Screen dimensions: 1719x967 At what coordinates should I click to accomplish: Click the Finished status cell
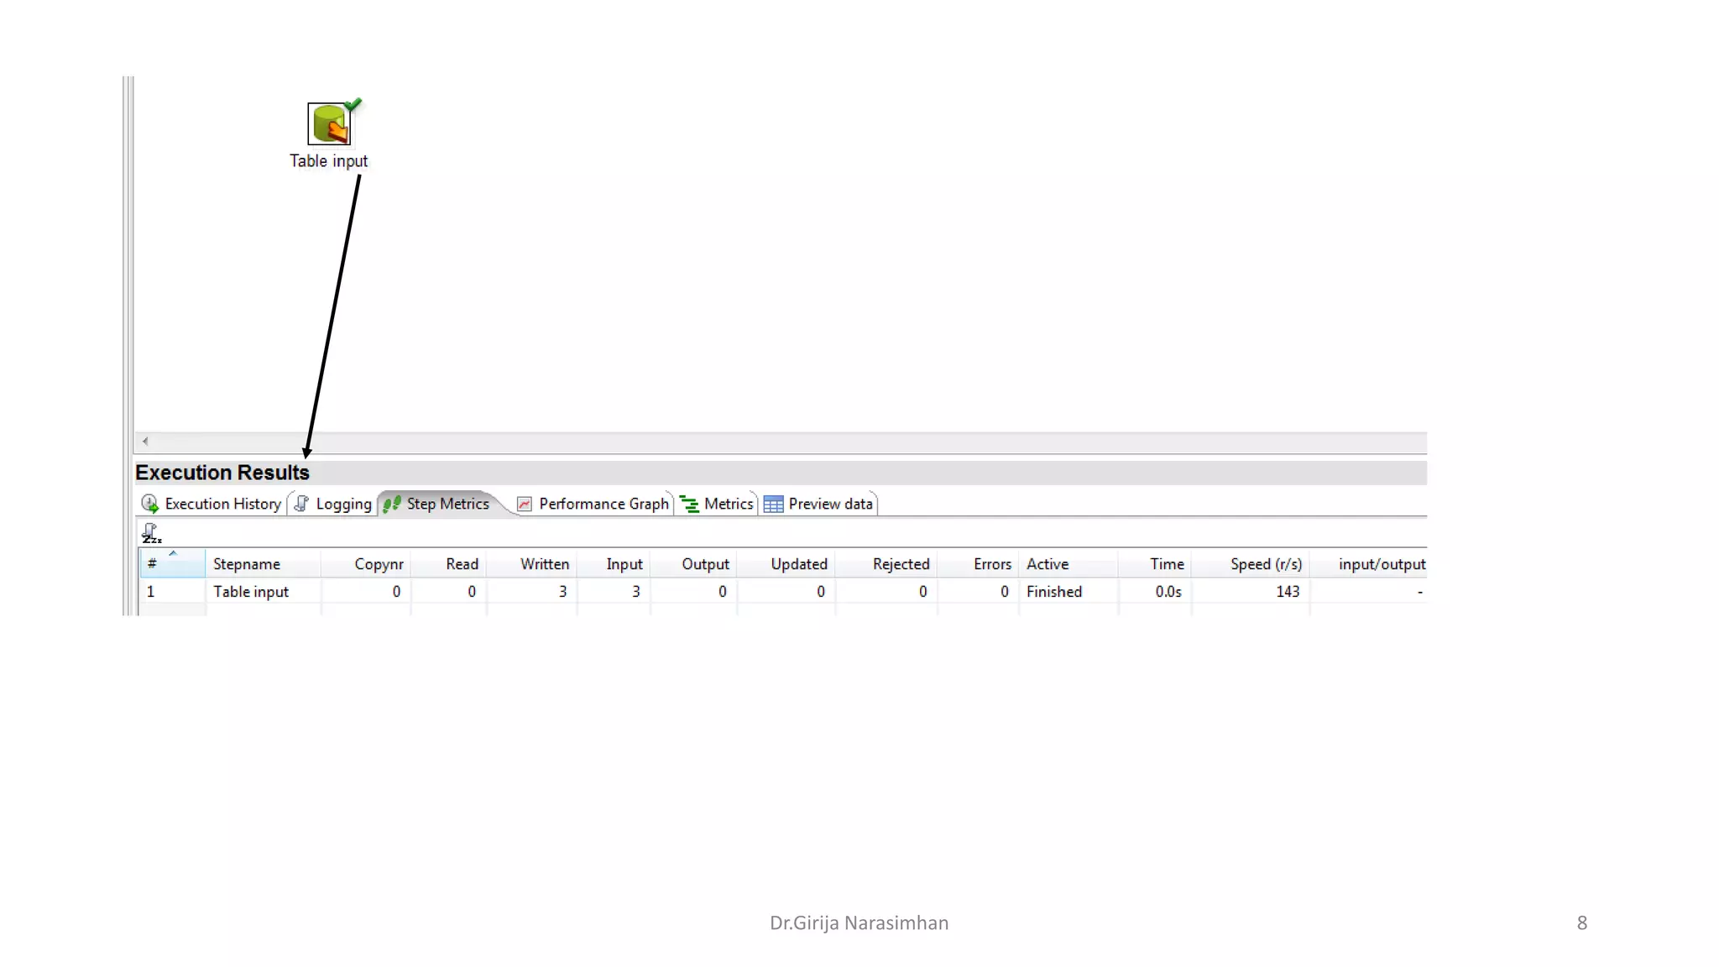tap(1068, 592)
